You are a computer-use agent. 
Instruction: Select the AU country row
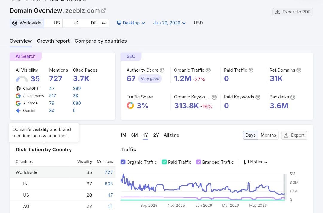point(63,206)
